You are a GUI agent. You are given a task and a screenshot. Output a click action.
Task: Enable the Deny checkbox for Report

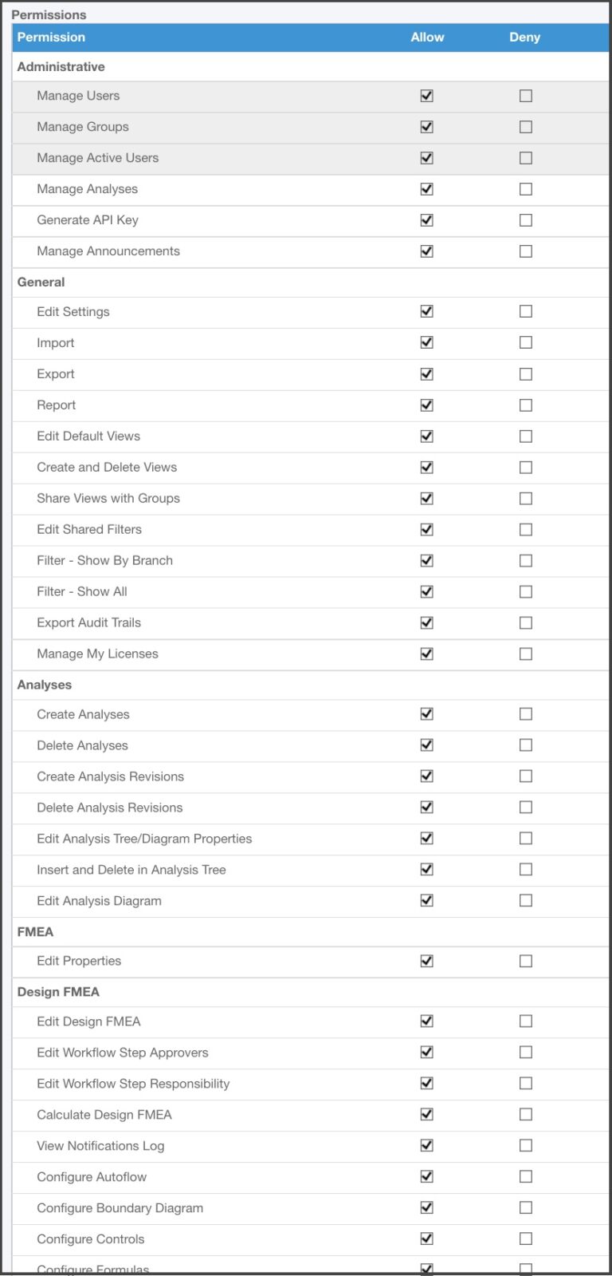point(525,405)
